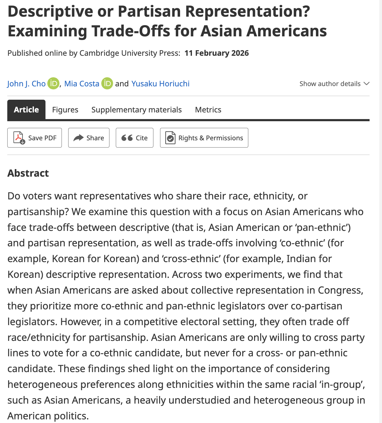Viewport: 382px width, 423px height.
Task: Open author link John J. Cho
Action: 26,84
